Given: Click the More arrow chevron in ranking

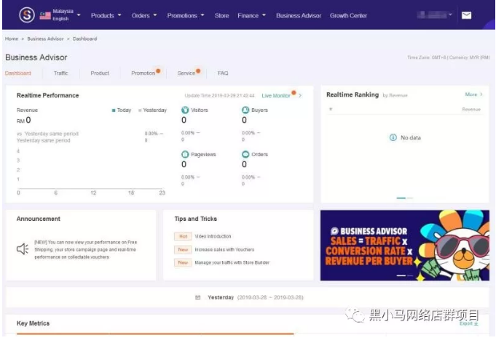Looking at the screenshot, I should [x=481, y=94].
